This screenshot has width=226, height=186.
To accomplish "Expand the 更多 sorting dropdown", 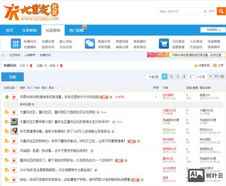I will [x=52, y=88].
